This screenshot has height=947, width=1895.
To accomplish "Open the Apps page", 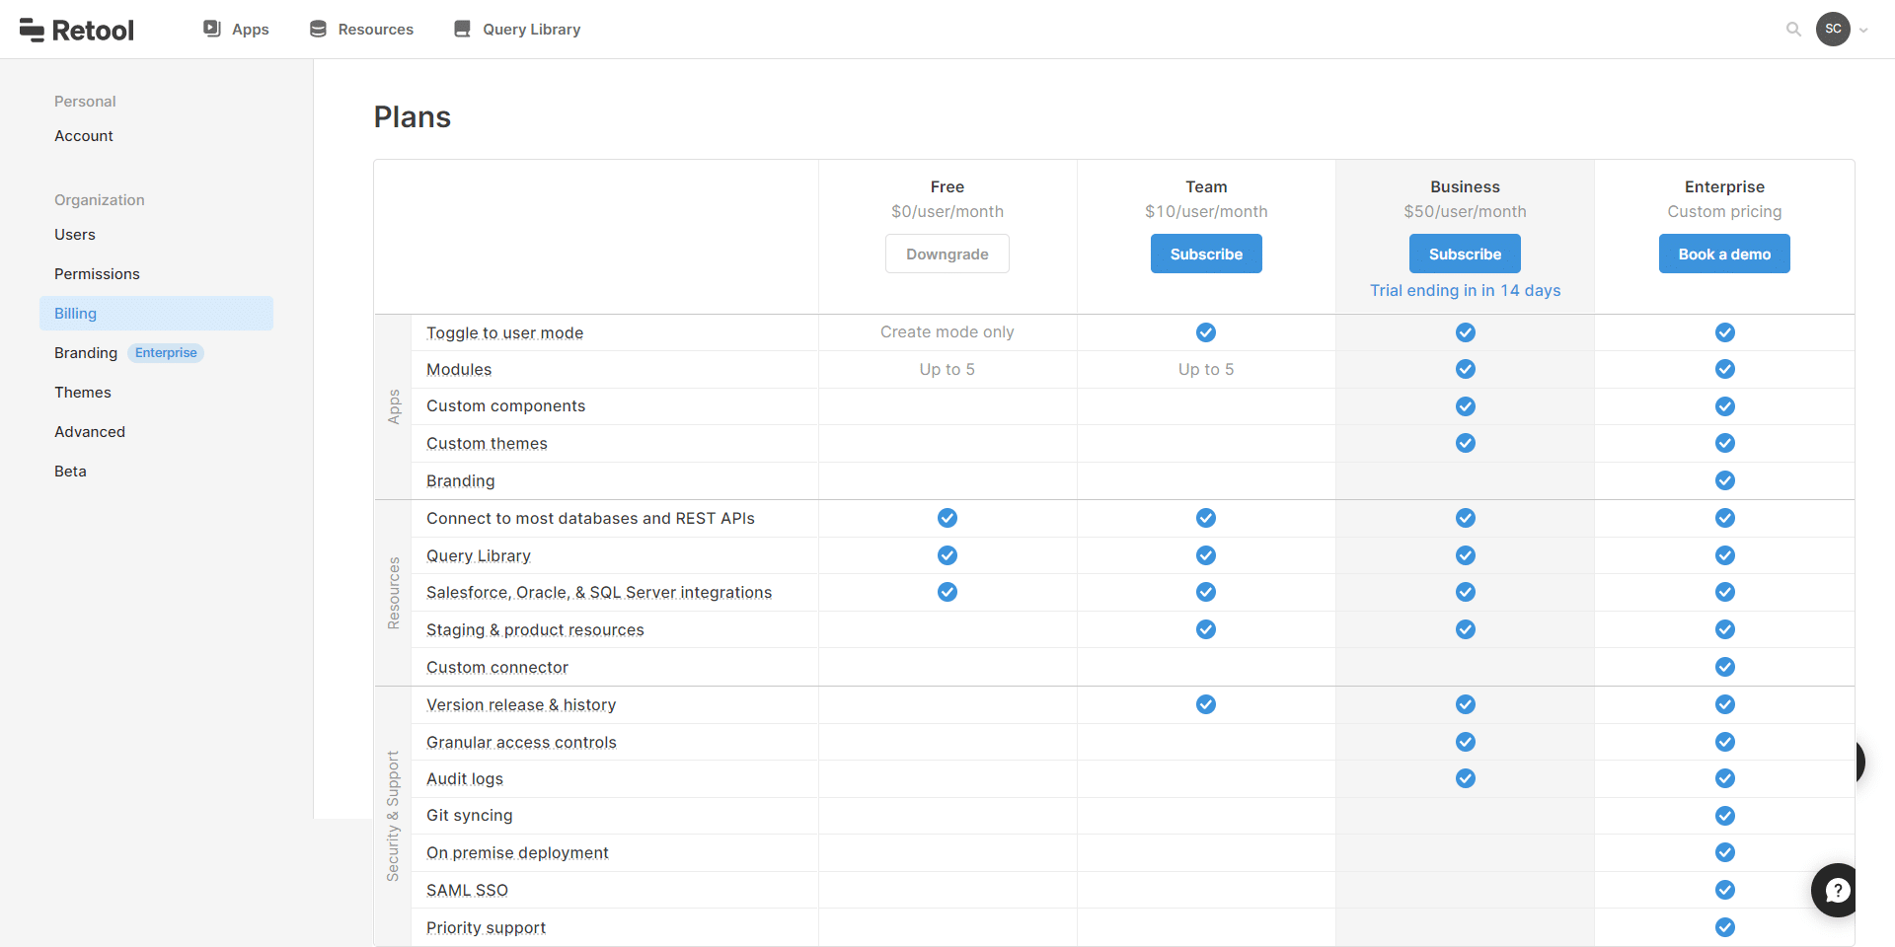I will [250, 29].
